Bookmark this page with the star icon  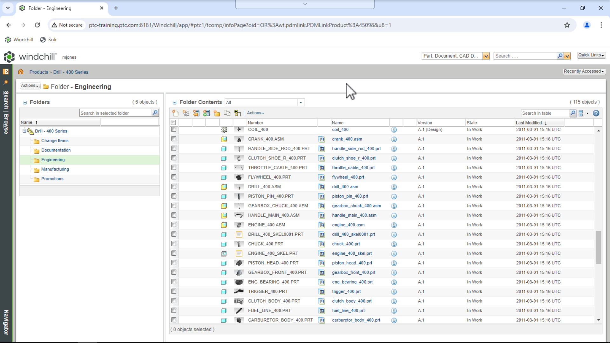click(567, 25)
